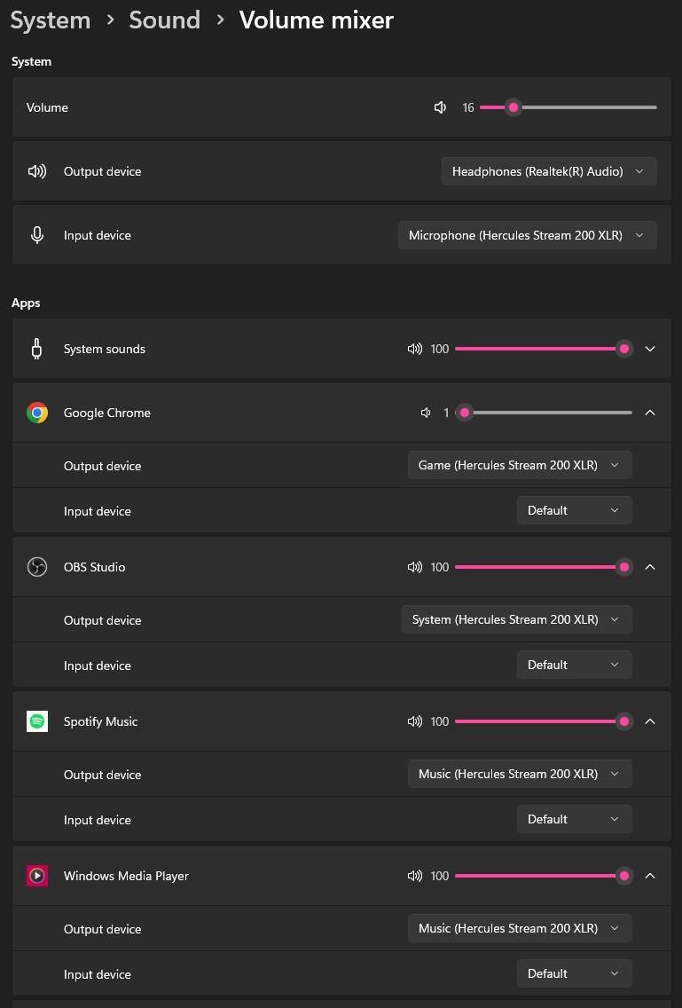Collapse the OBS Studio section

650,567
